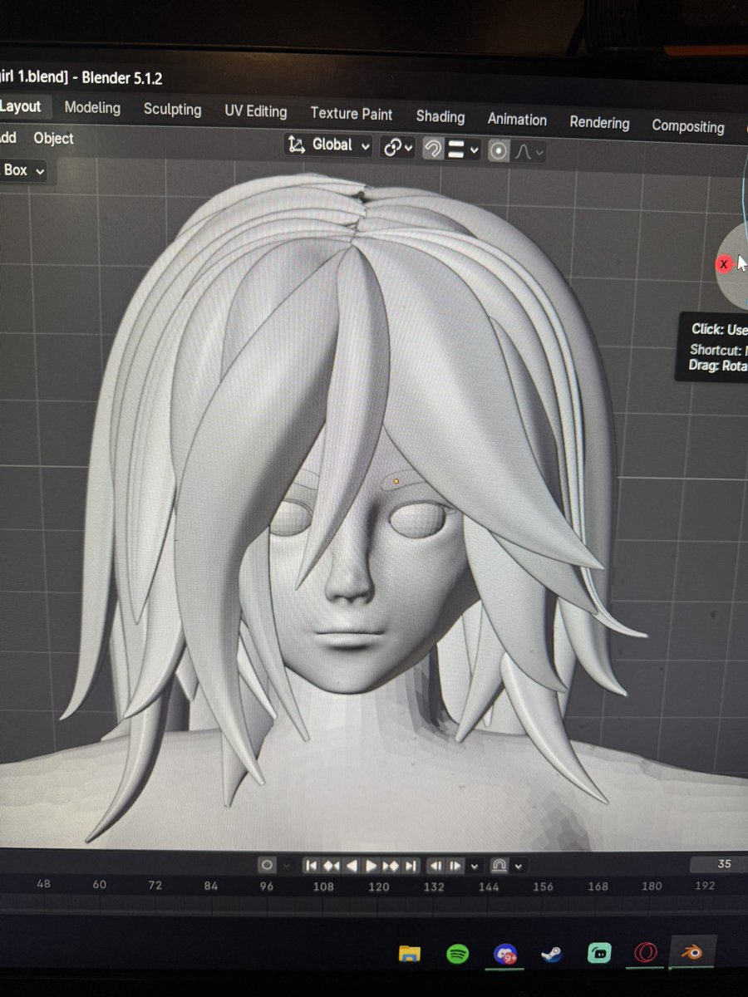Open the Animation workspace tab
Screen dimensions: 748x997
517,120
